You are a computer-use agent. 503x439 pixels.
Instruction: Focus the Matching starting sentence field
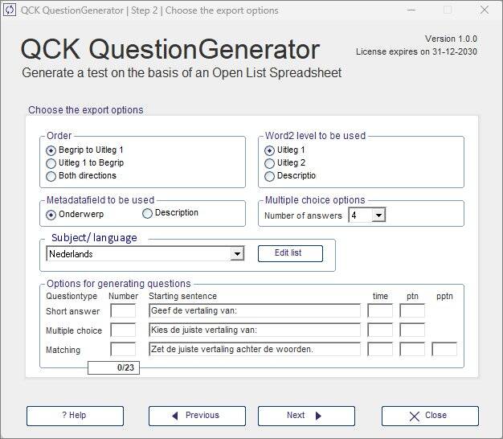pyautogui.click(x=254, y=350)
